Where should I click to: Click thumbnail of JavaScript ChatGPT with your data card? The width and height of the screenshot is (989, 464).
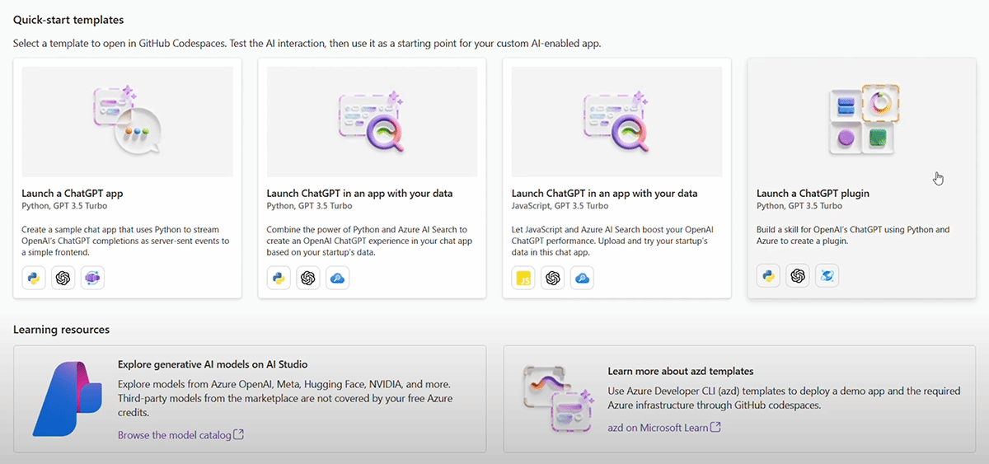616,122
